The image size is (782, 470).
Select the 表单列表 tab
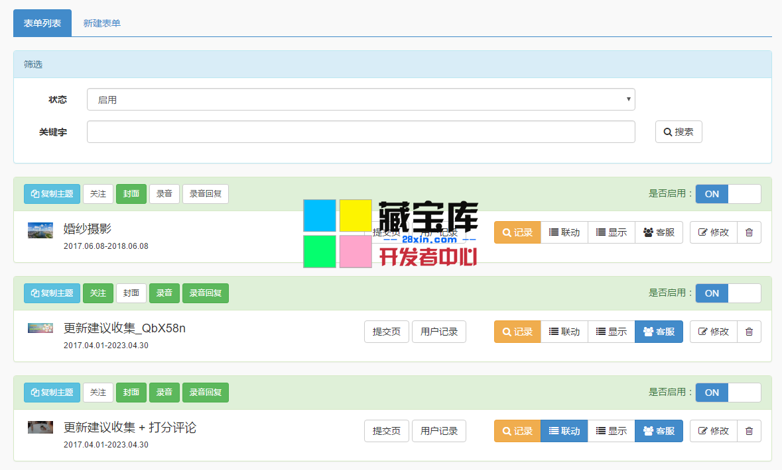(42, 23)
